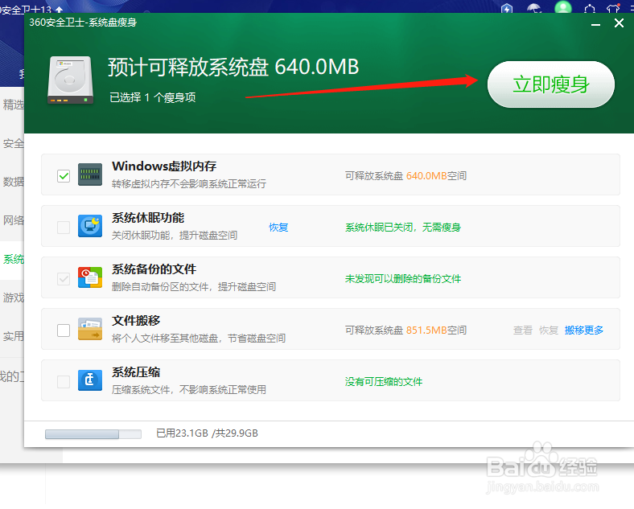
Task: Click 没有可压缩的文件 status text
Action: pos(383,382)
